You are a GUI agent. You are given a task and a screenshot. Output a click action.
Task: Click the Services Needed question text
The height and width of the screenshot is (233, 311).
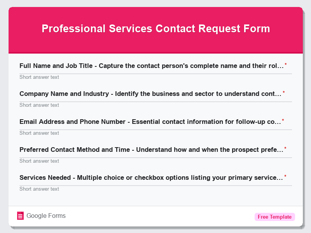click(x=150, y=177)
